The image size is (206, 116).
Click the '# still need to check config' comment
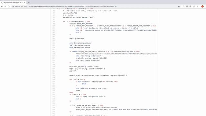(x=90, y=11)
